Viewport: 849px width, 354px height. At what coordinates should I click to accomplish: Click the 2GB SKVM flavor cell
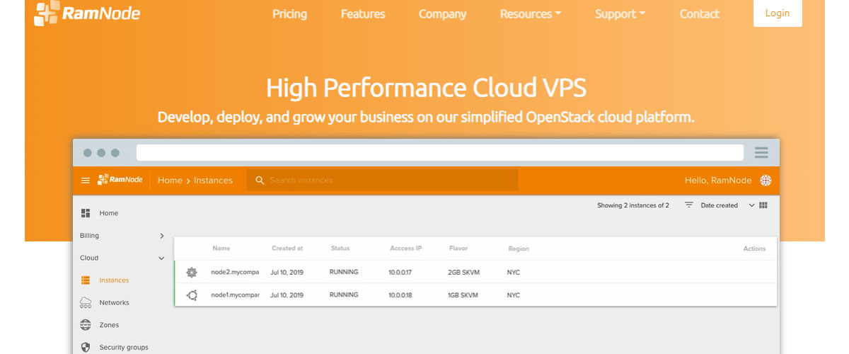click(464, 272)
